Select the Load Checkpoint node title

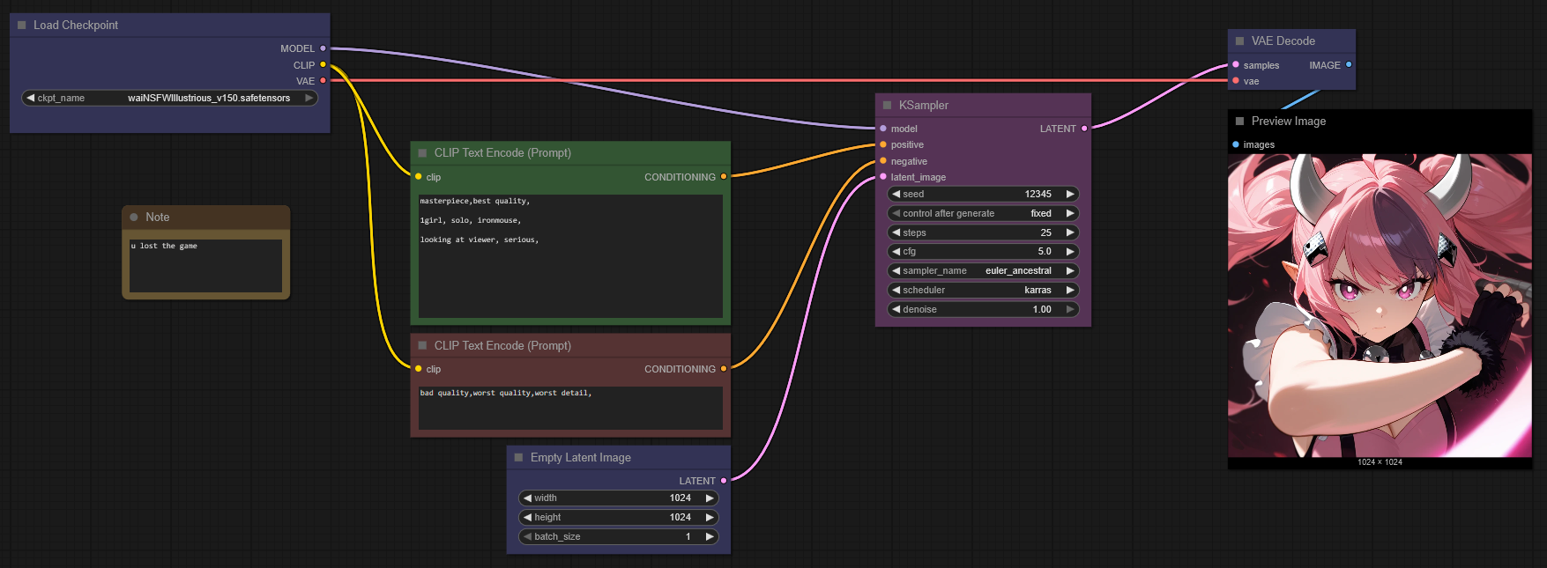tap(76, 26)
